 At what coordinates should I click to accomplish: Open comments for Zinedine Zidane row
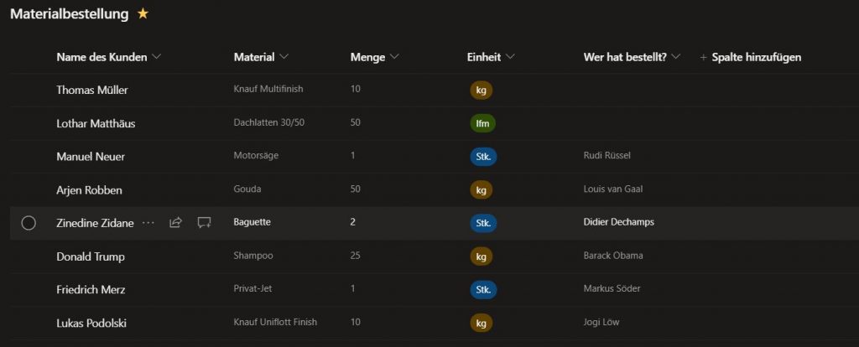point(204,223)
